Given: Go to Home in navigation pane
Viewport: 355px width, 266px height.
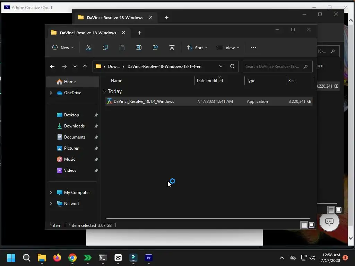Looking at the screenshot, I should pyautogui.click(x=72, y=82).
